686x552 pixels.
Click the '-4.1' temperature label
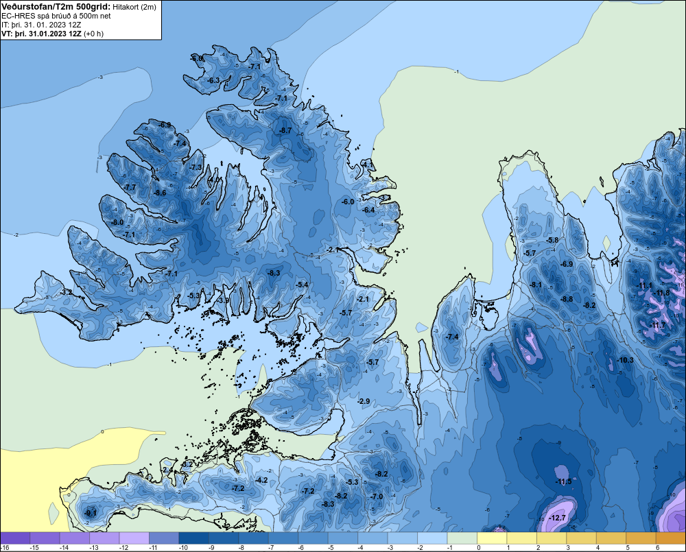pyautogui.click(x=368, y=165)
